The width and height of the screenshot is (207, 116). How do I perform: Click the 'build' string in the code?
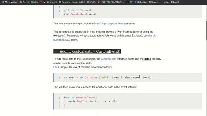[104, 77]
